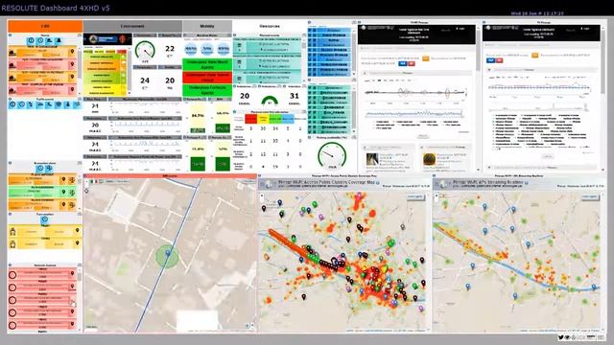Click the RESOLUTE Dashboard 4XHD v5 title
The image size is (614, 345).
(56, 8)
